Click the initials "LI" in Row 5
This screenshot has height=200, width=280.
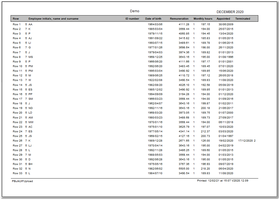tap(30, 43)
